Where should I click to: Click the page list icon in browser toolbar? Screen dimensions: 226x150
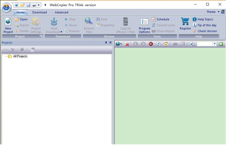pos(183,44)
